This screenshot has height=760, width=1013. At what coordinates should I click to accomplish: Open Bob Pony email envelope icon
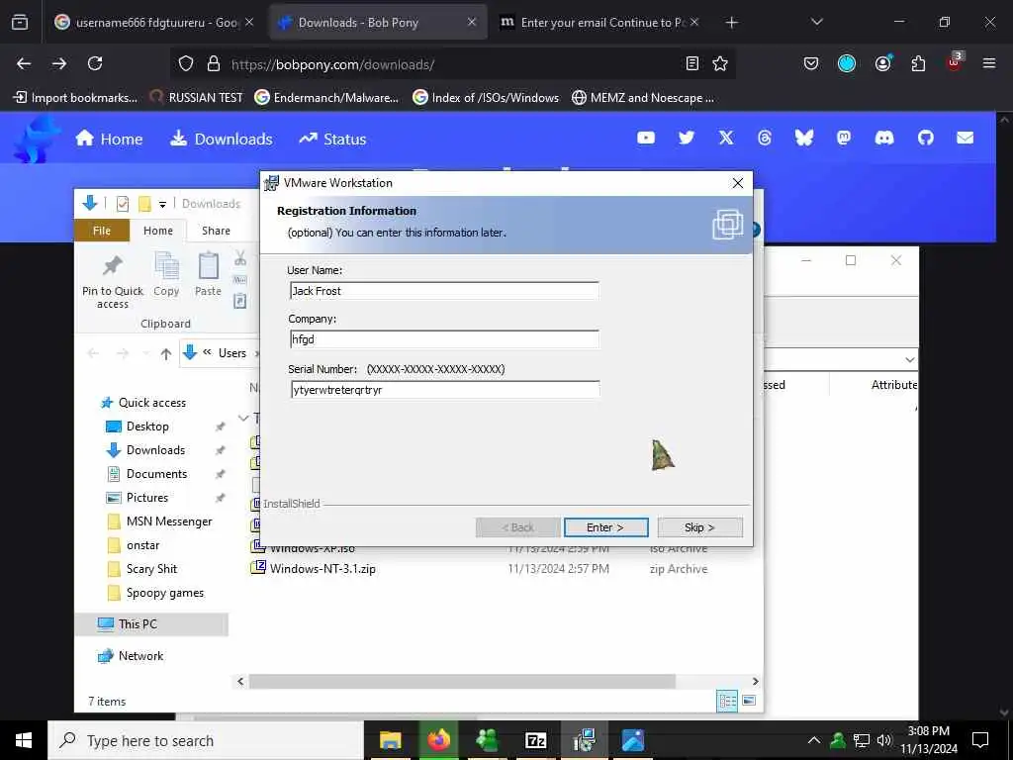(x=966, y=138)
